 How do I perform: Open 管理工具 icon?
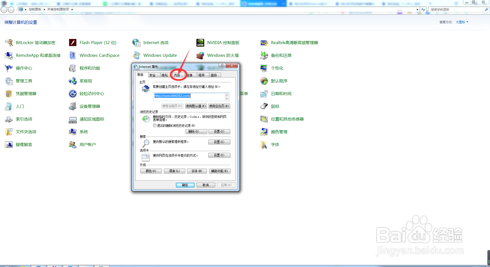tap(9, 81)
